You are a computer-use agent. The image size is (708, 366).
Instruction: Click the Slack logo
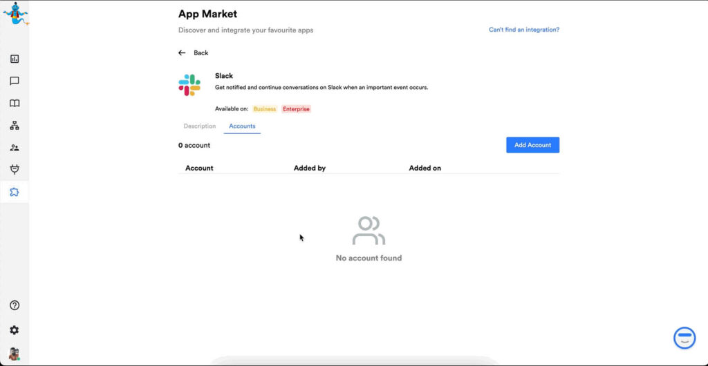pyautogui.click(x=189, y=84)
